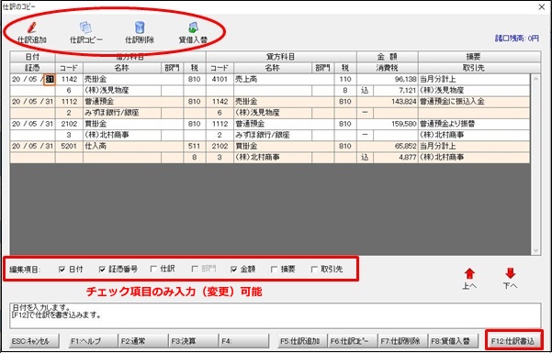Uncheck the 日付 edit item checkbox

[x=62, y=270]
